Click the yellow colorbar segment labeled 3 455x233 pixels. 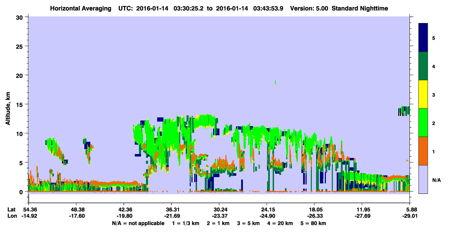click(x=423, y=94)
